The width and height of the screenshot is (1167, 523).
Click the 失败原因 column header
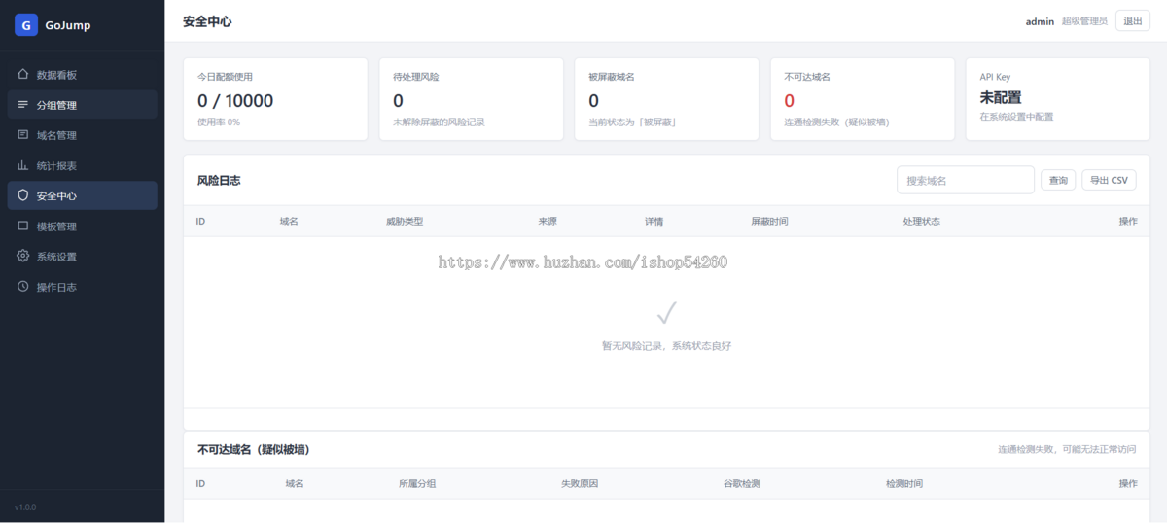pyautogui.click(x=580, y=483)
